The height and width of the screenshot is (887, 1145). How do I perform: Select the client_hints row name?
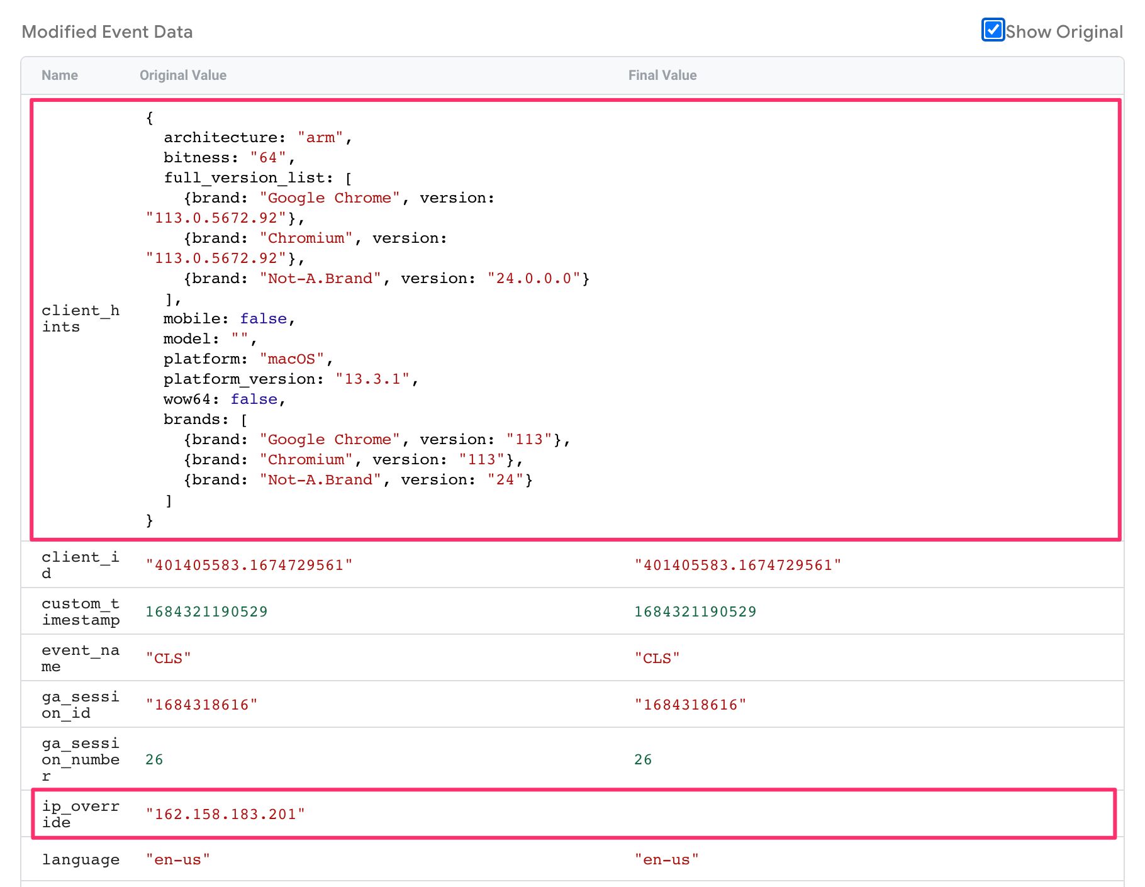coord(81,319)
